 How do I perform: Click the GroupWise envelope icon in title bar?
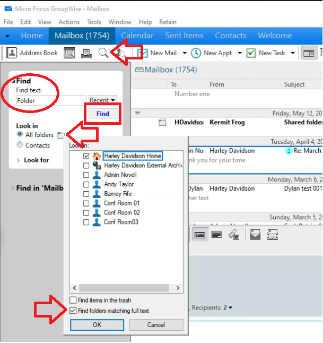click(x=8, y=8)
